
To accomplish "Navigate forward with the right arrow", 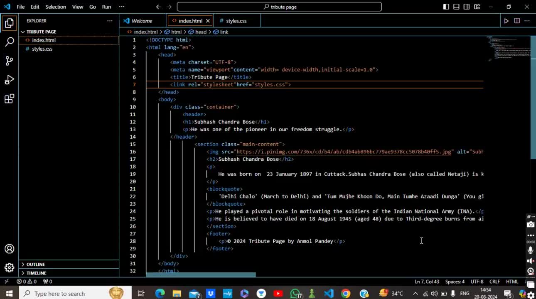I will coord(169,7).
